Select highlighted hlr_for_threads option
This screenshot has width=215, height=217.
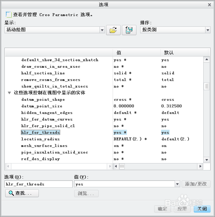click(x=40, y=132)
